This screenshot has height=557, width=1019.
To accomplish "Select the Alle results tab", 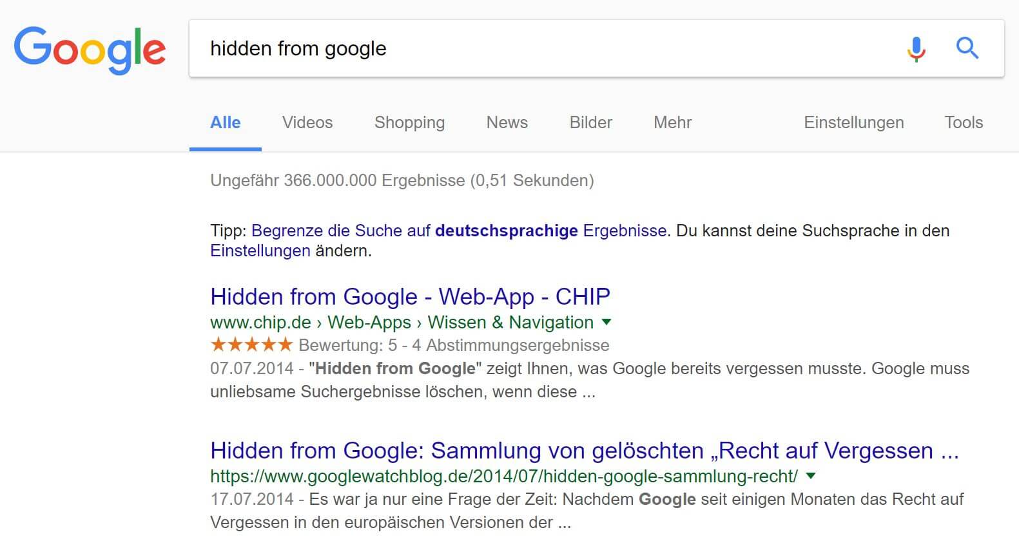I will tap(226, 122).
